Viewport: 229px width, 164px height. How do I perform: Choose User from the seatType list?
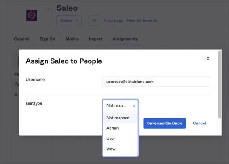tap(120, 139)
